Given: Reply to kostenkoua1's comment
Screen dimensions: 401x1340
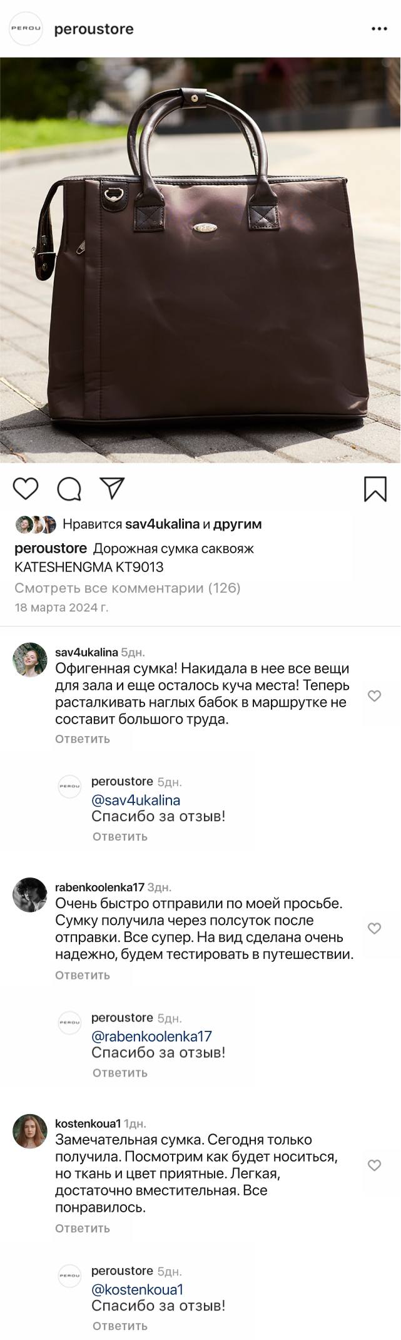Looking at the screenshot, I should (83, 1228).
